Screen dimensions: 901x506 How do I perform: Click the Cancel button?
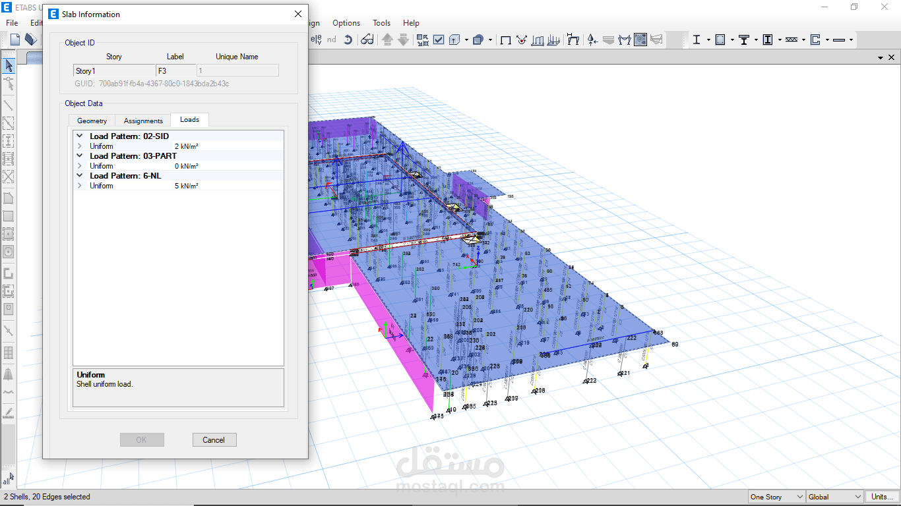pyautogui.click(x=214, y=440)
